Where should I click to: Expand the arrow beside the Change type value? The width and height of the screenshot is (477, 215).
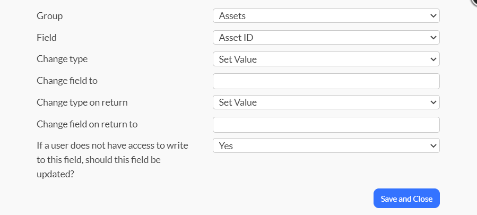(433, 59)
